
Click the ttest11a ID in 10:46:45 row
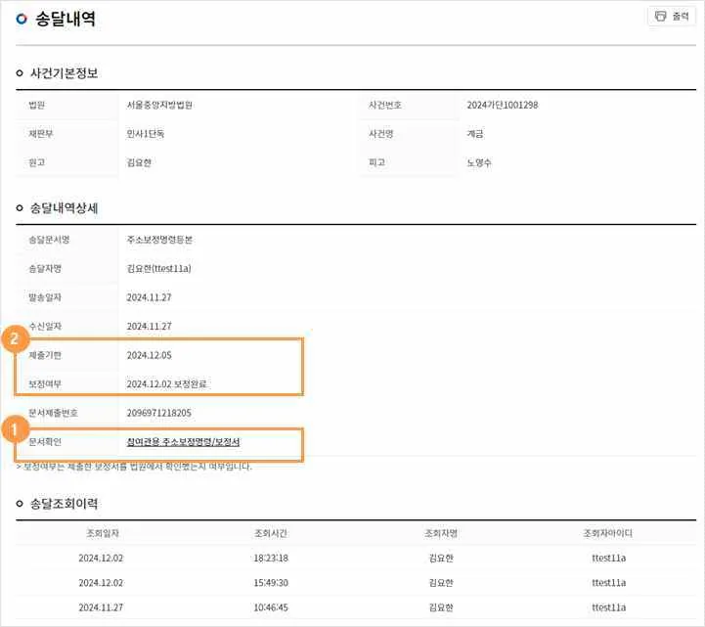click(x=609, y=607)
